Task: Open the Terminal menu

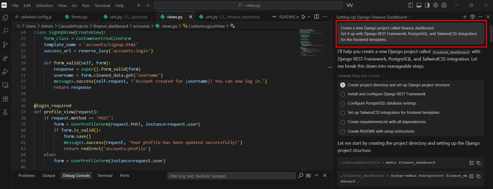Action: click(102, 5)
